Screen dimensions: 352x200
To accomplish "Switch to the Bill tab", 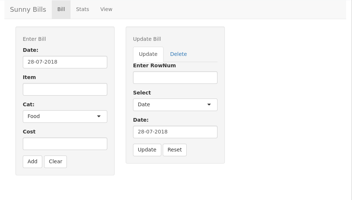I will coord(61,10).
